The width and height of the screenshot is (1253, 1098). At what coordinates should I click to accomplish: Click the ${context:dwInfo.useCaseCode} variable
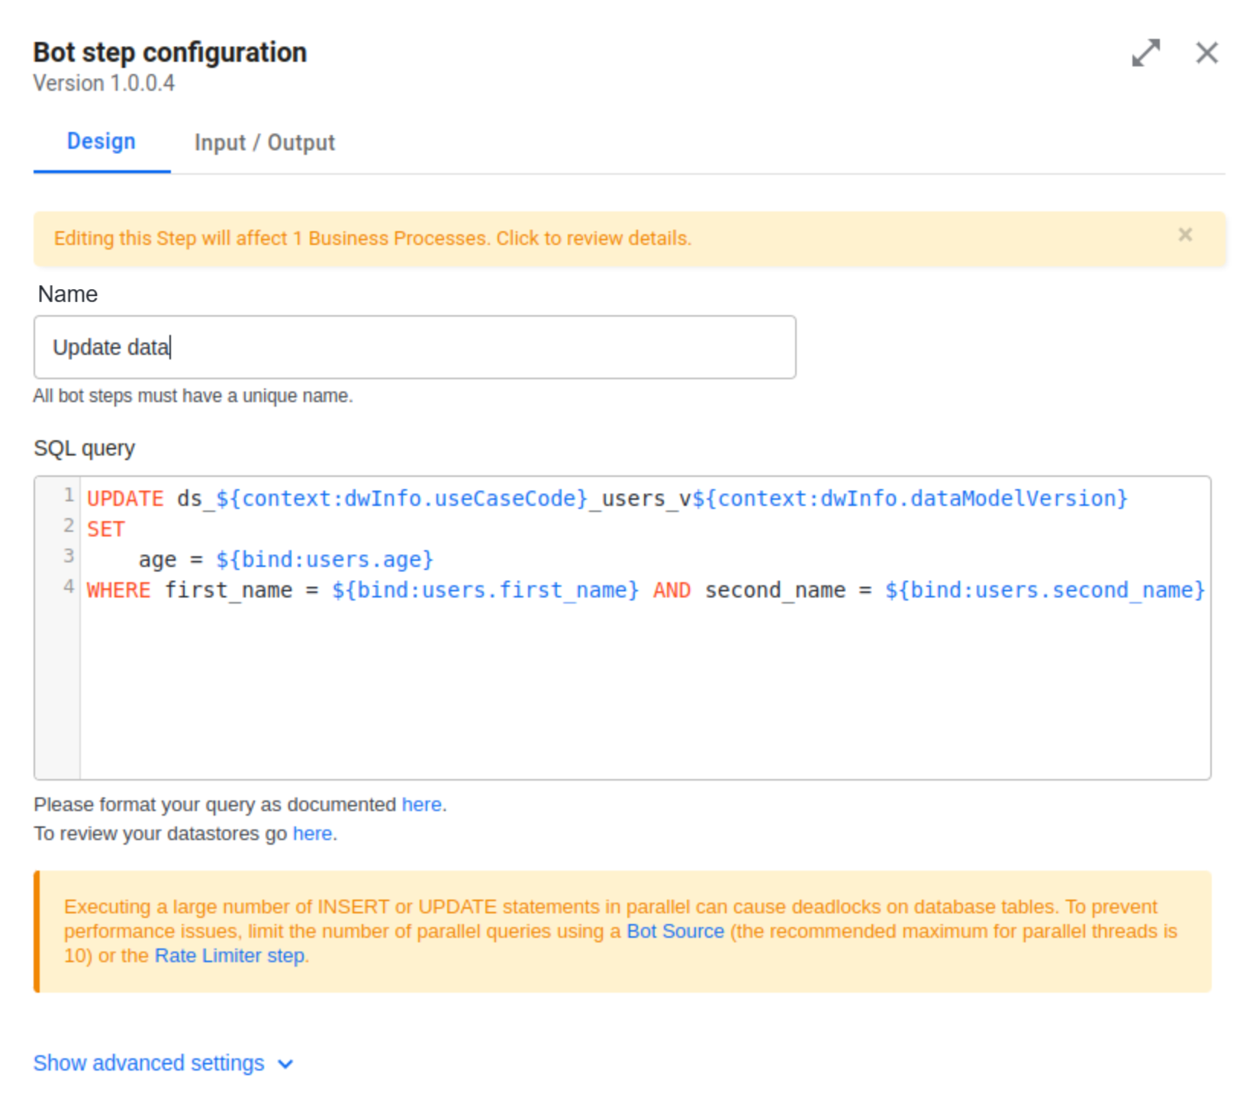[402, 498]
